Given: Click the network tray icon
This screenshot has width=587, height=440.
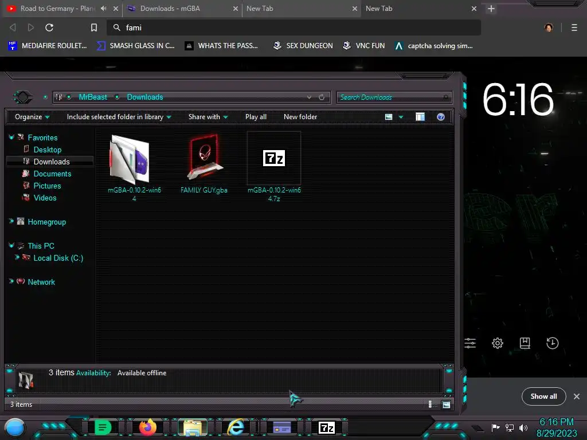Looking at the screenshot, I should 510,427.
